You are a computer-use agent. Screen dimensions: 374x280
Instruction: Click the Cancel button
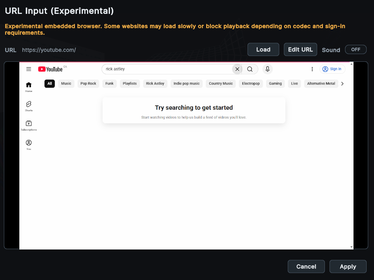point(306,266)
